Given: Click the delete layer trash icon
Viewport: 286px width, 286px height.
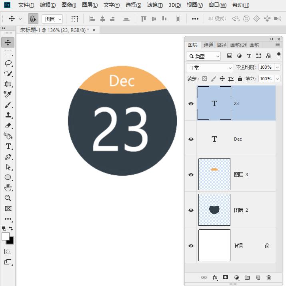Looking at the screenshot, I should point(268,278).
